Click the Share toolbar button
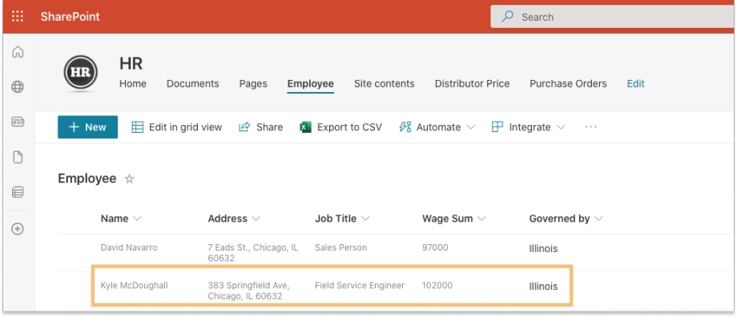 click(x=260, y=126)
